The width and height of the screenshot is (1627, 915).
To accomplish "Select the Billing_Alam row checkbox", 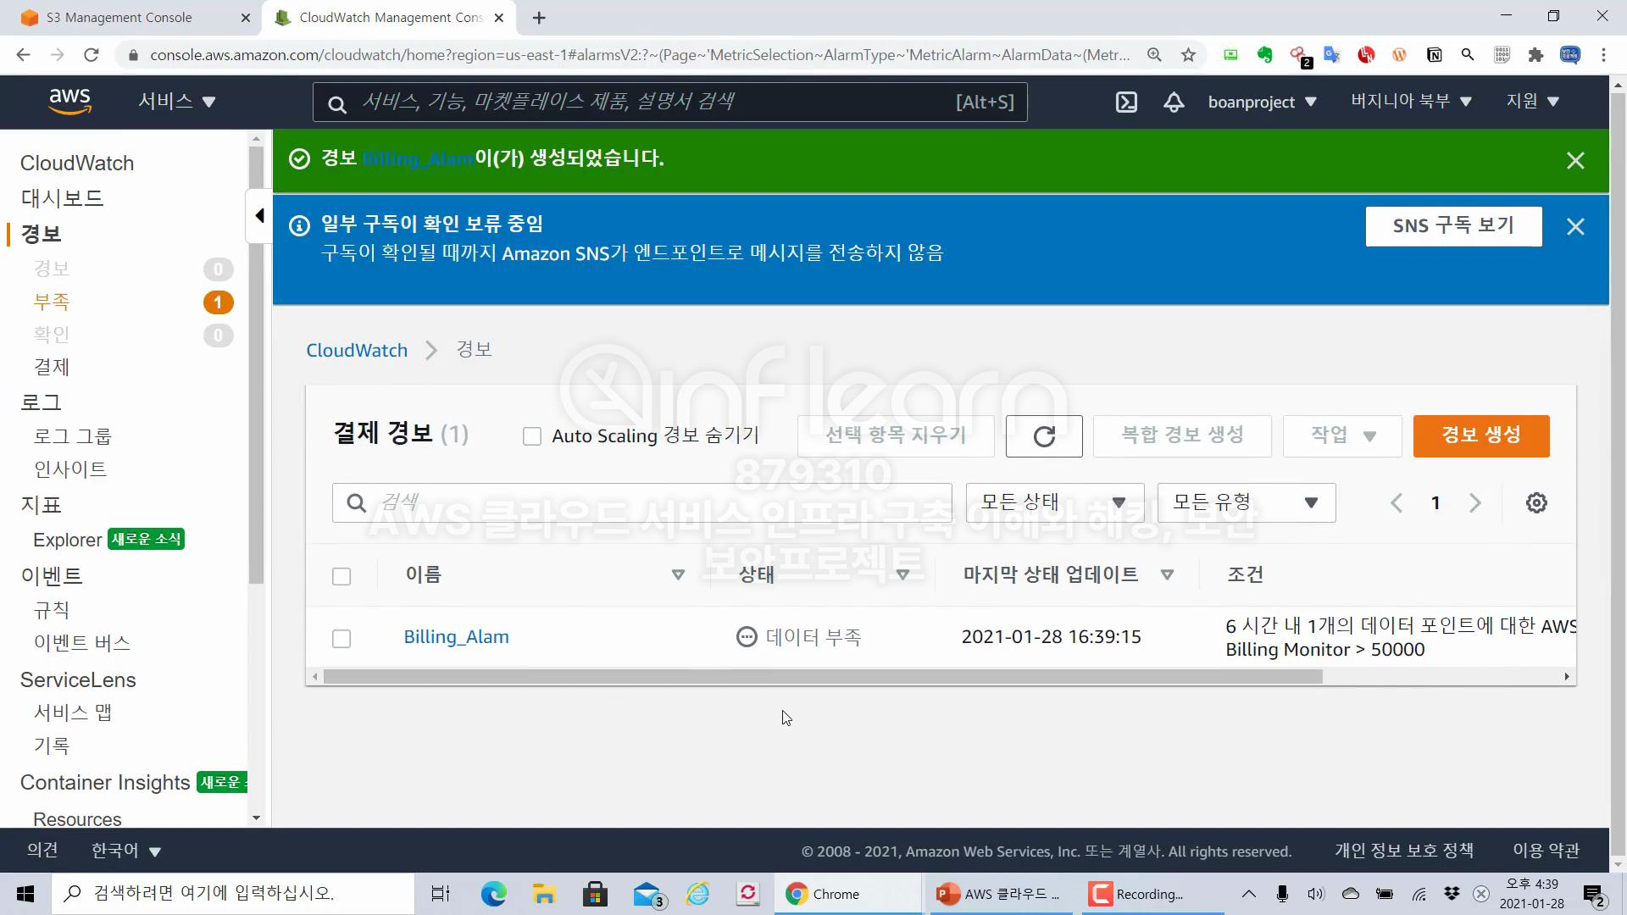I will [342, 639].
